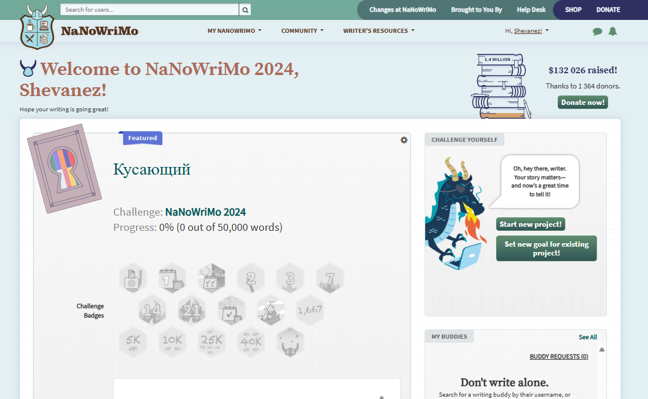
Task: Select the 2-day streak badge
Action: tap(251, 278)
